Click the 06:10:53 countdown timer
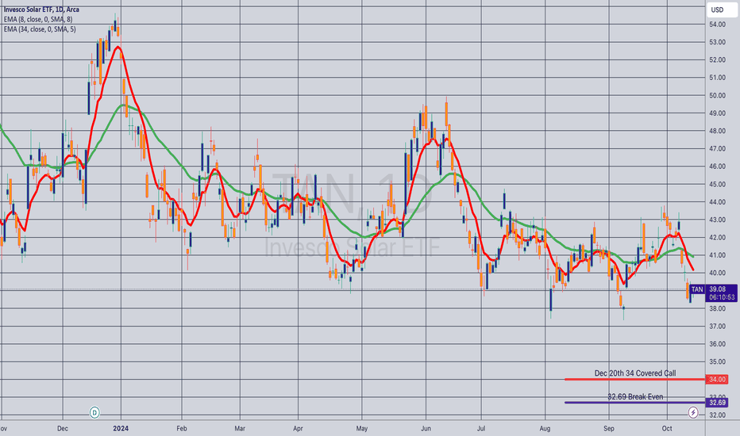The width and height of the screenshot is (740, 436). tap(722, 297)
